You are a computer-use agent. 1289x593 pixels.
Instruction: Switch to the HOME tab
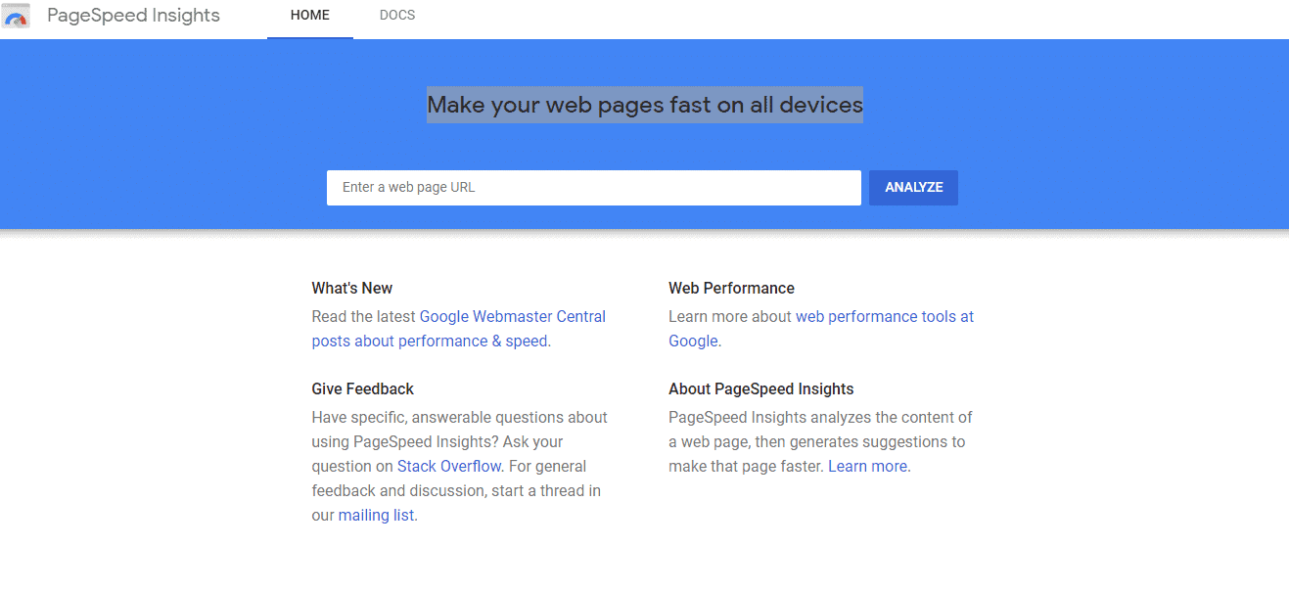pyautogui.click(x=310, y=16)
